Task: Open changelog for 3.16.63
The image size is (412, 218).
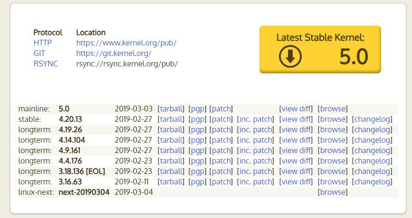Action: 372,182
